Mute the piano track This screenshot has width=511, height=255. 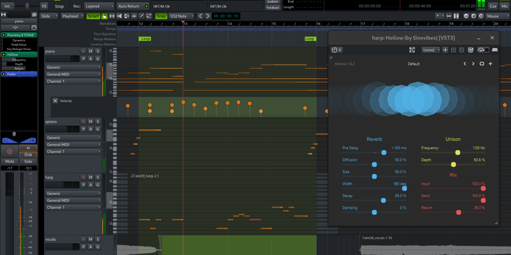tap(91, 51)
